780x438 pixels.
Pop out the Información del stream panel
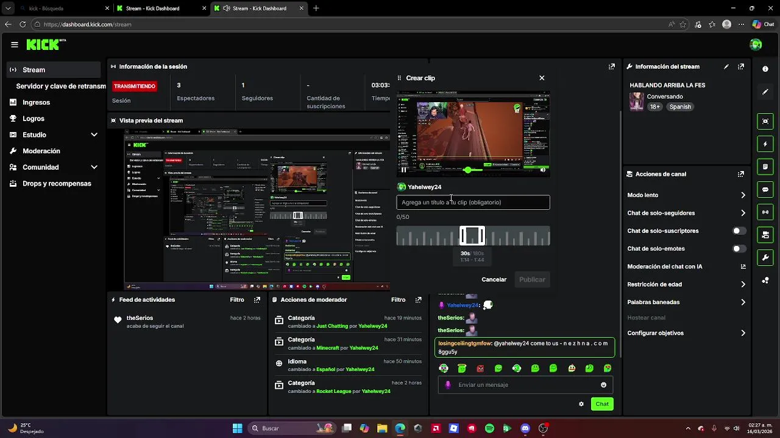(741, 67)
